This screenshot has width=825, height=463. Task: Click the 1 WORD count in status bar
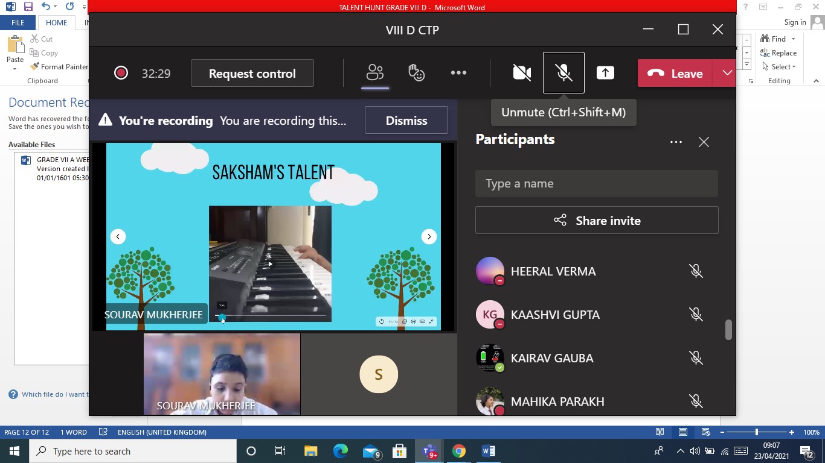tap(74, 432)
